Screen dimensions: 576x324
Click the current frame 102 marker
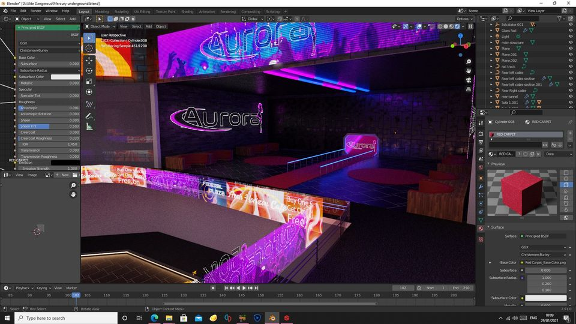tap(76, 295)
